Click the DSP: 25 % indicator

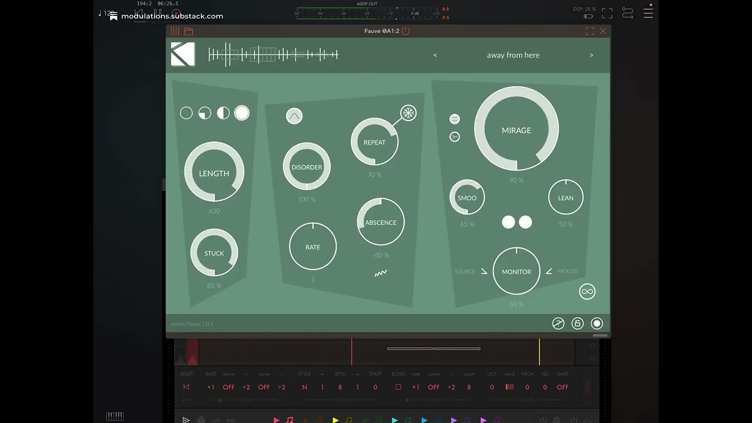584,9
